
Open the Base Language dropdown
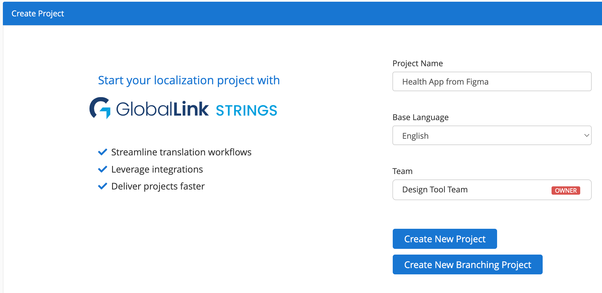pos(492,135)
